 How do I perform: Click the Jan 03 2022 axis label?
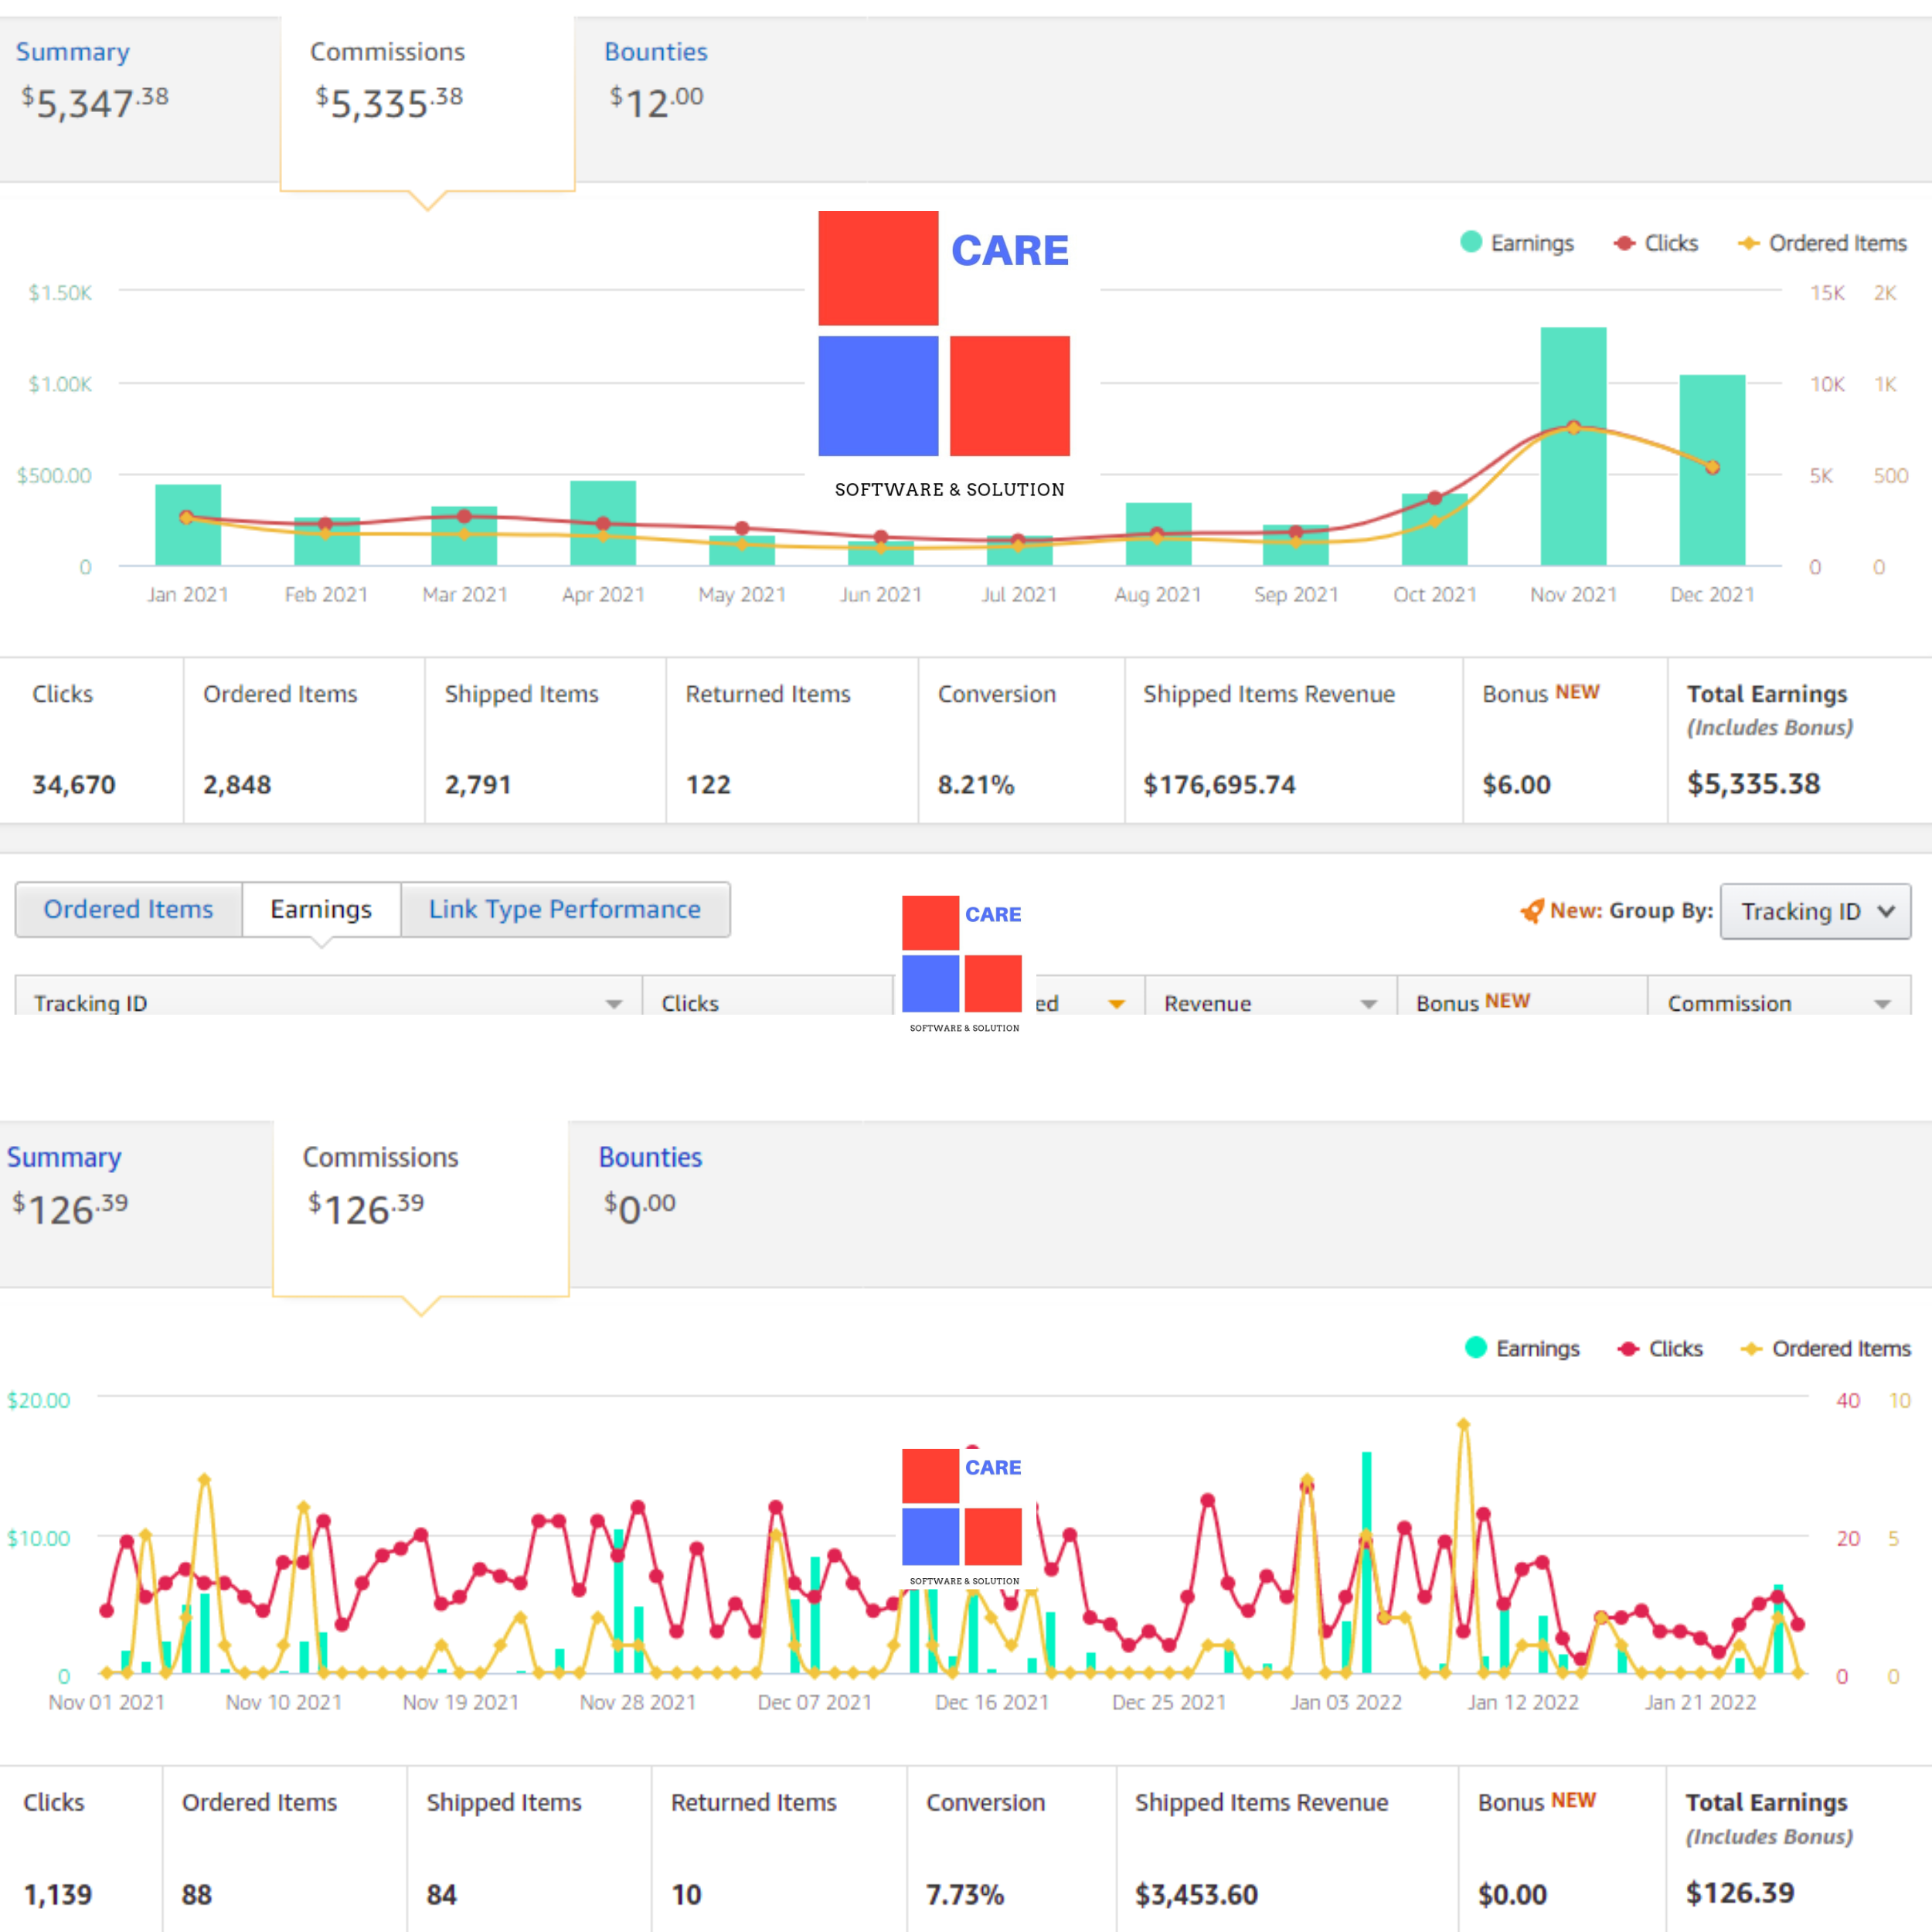1346,1702
